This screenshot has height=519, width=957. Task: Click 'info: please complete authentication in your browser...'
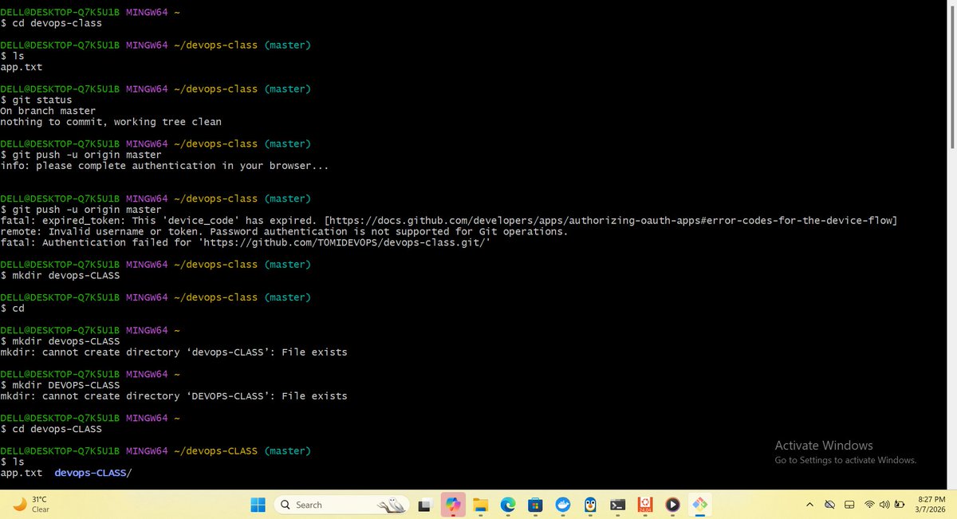tap(164, 166)
